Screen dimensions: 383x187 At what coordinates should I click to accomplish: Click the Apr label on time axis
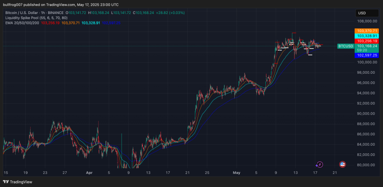[x=89, y=172]
